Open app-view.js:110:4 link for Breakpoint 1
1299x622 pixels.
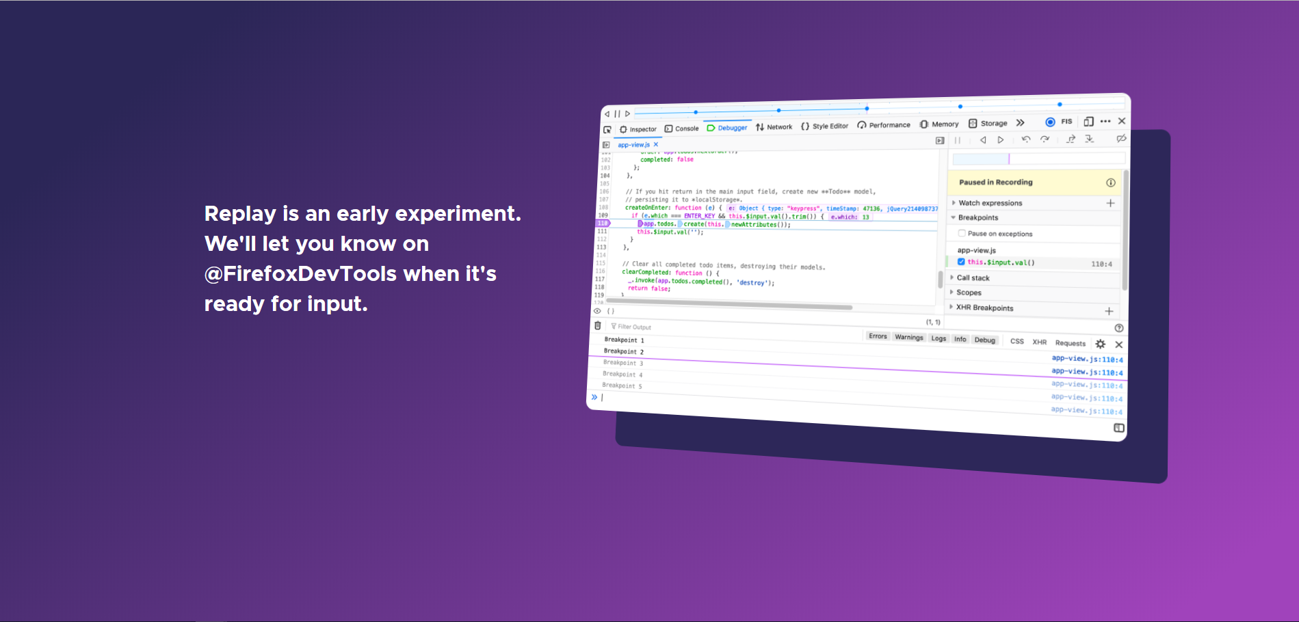click(x=1087, y=359)
